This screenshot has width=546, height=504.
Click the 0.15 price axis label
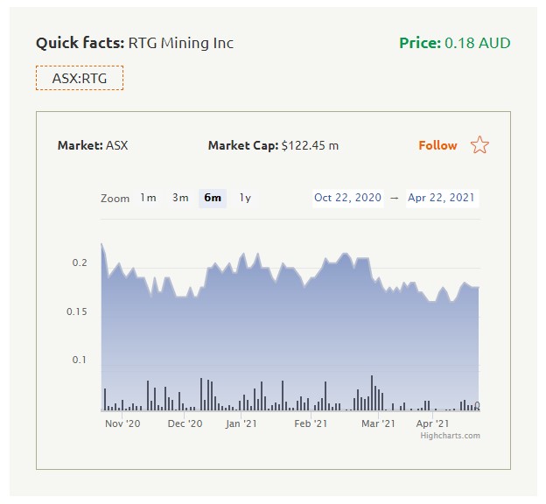78,311
